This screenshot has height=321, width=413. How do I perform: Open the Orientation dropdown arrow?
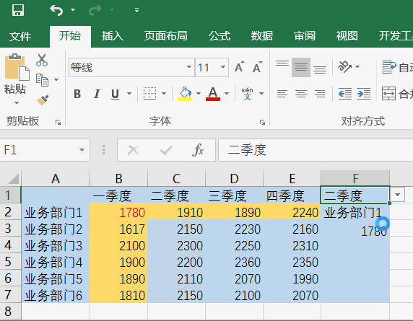(x=357, y=67)
